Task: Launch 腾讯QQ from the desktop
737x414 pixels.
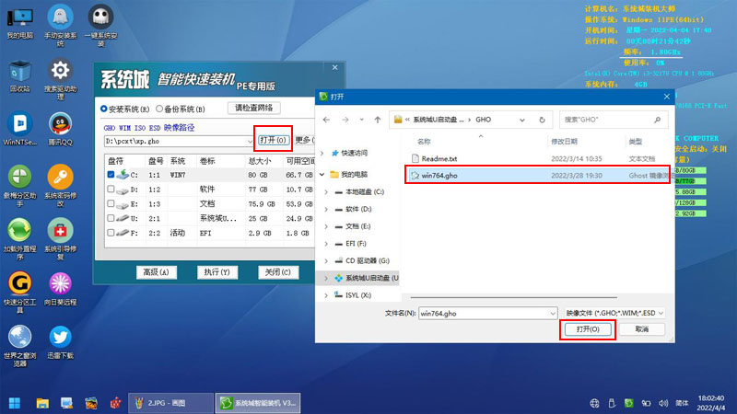Action: pyautogui.click(x=60, y=129)
